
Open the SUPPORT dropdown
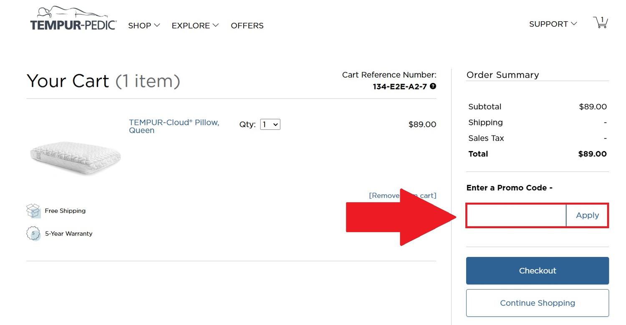[553, 24]
